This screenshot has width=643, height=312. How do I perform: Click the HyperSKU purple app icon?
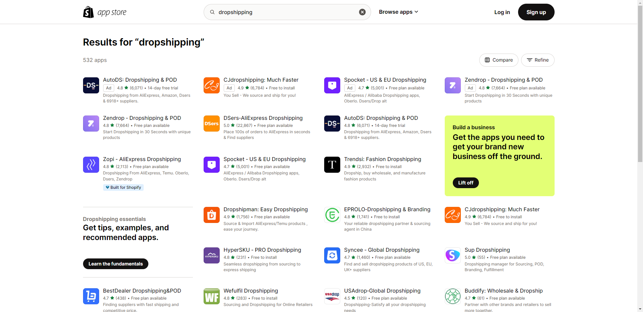click(212, 255)
